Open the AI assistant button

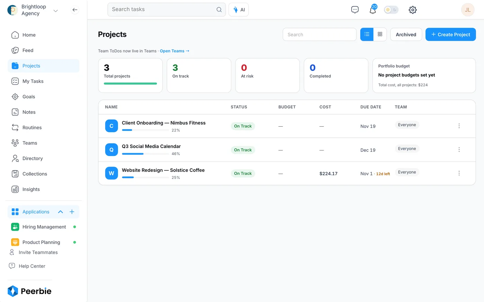239,10
